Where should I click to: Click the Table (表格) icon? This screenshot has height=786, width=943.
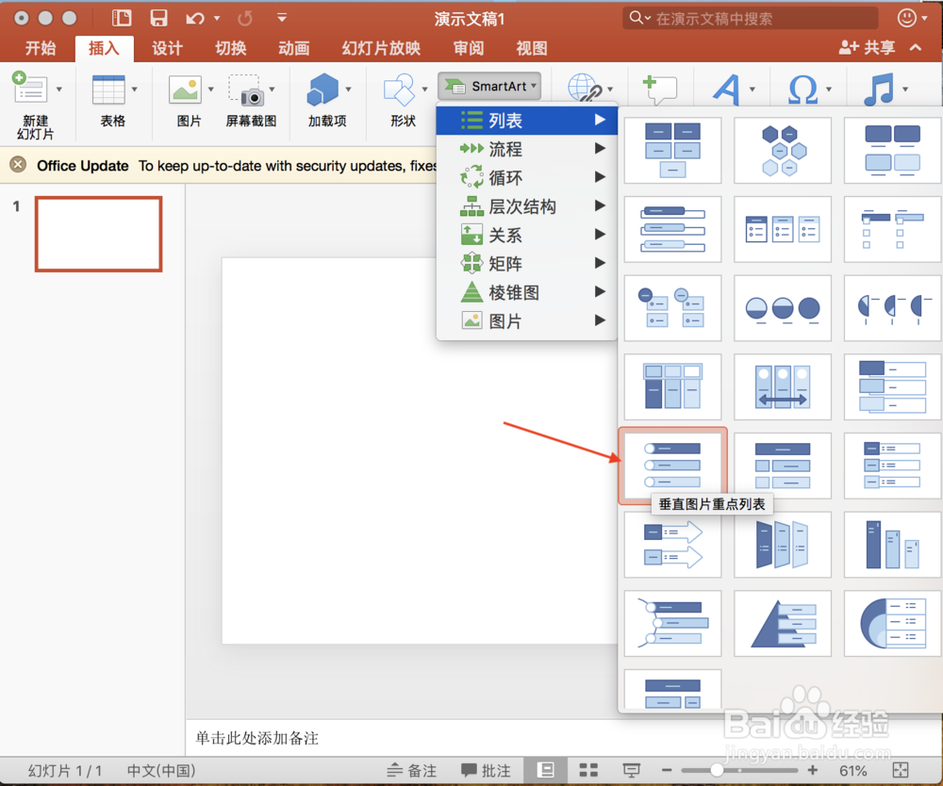pos(108,90)
